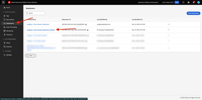Select 'Nov 14, 2024, 9:56 AM' cell
The width and height of the screenshot is (202, 100).
pos(139,30)
